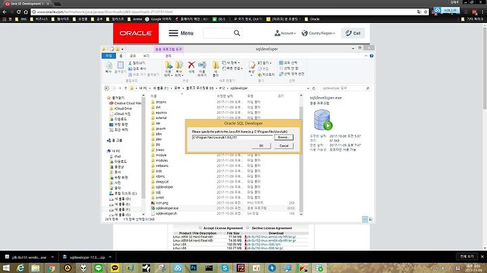This screenshot has width=487, height=273.
Task: Click the Rename ribbon icon
Action: tap(202, 68)
